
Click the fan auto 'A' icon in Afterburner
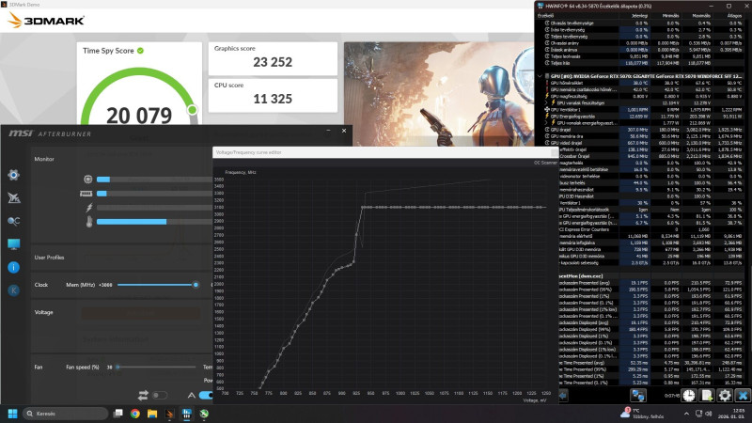[x=192, y=395]
